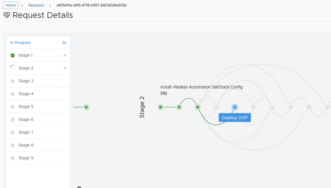331x188 pixels.
Task: Go to the Requests breadcrumb link
Action: click(x=36, y=5)
